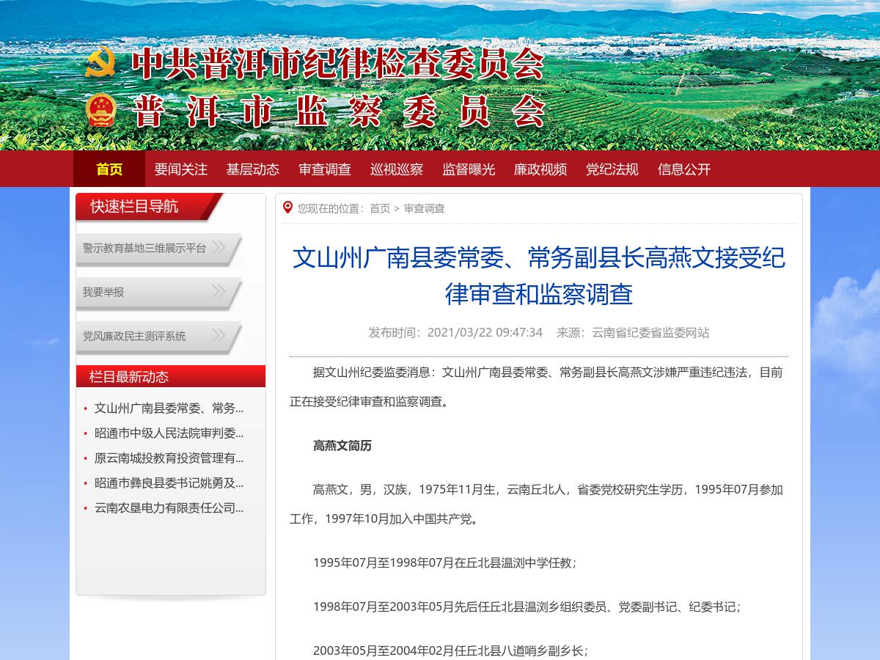Click the chevron arrows on 党风廉政民主测评系统
This screenshot has height=660, width=880.
point(219,335)
